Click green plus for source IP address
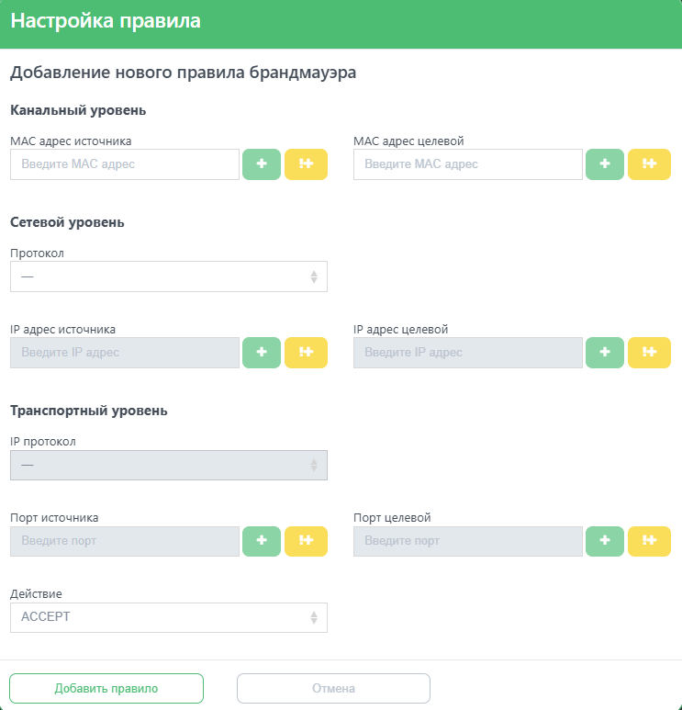 [x=262, y=353]
